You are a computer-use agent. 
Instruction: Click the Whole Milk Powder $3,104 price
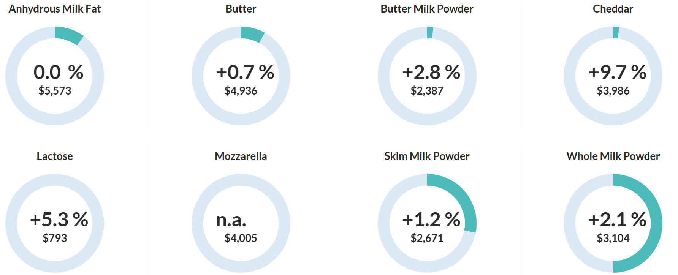(x=613, y=238)
